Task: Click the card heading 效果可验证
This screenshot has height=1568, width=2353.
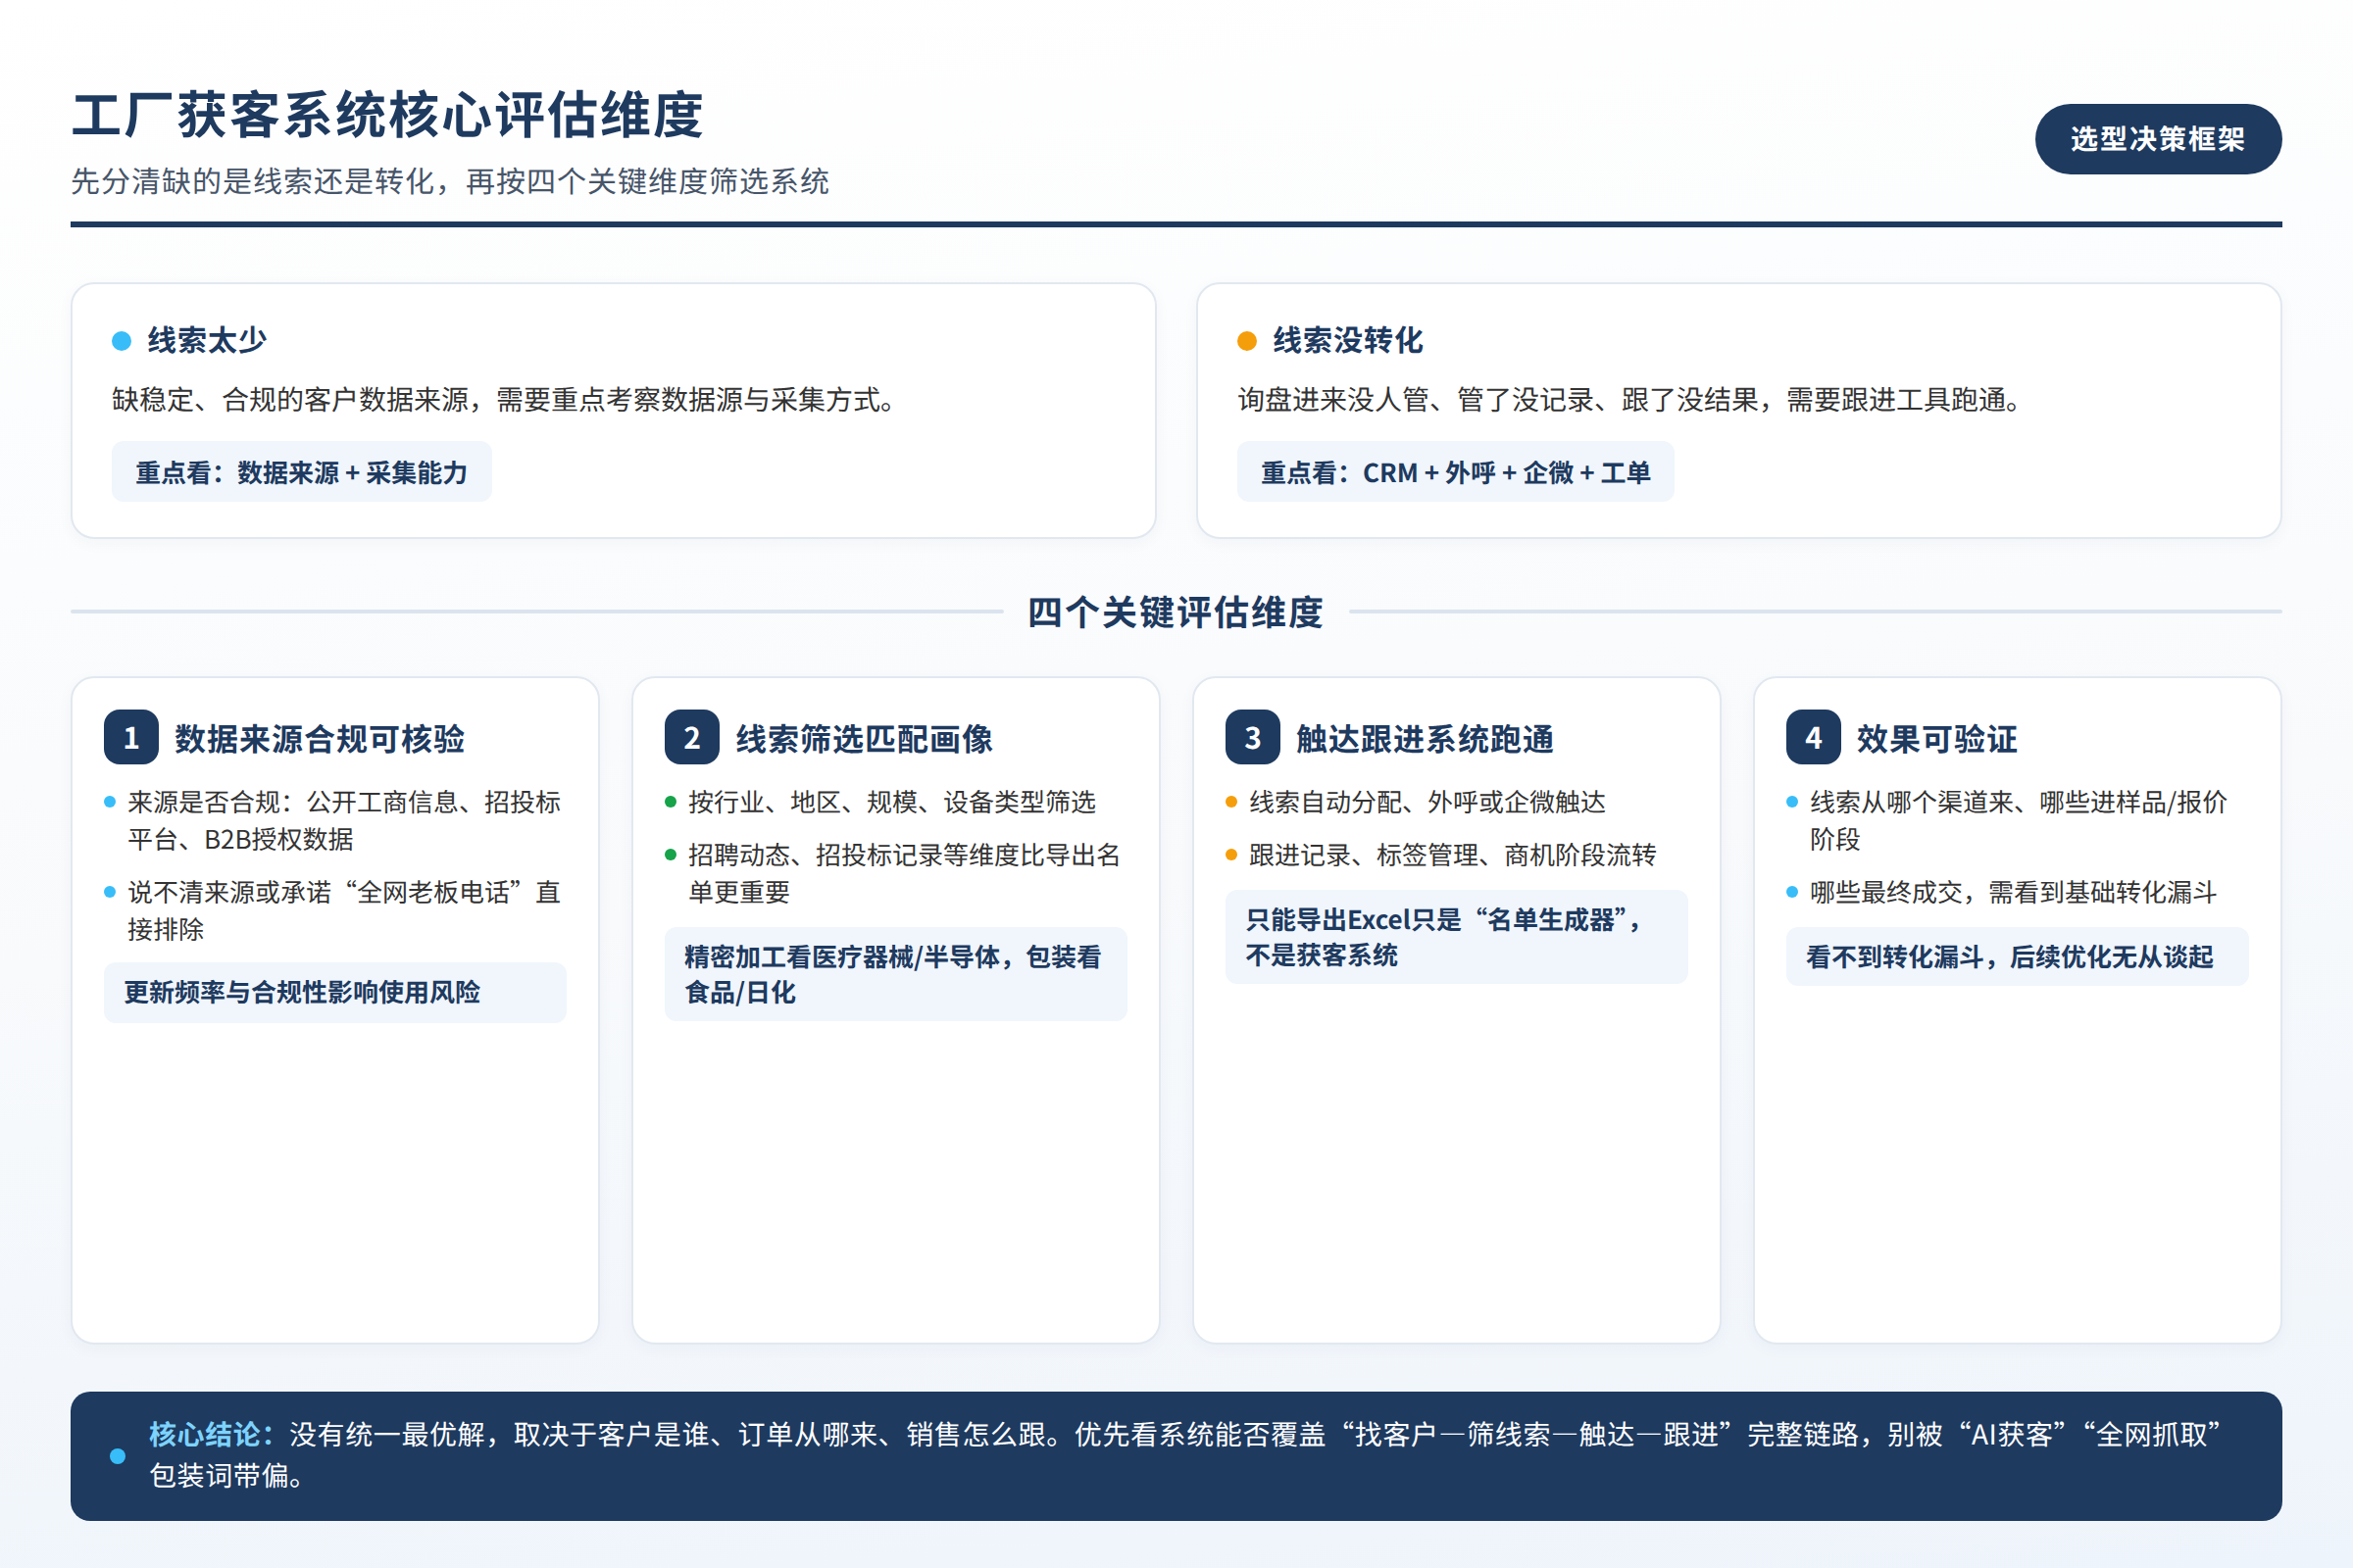Action: 1937,739
